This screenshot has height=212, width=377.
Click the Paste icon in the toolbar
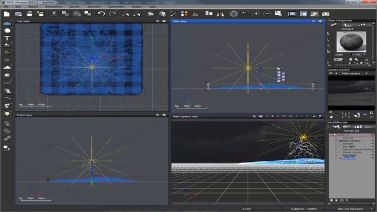[x=77, y=14]
